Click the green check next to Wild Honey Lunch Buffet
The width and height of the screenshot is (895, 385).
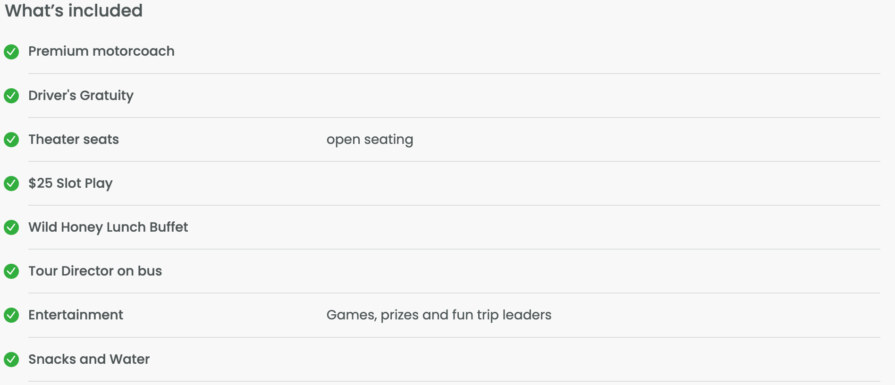tap(11, 227)
